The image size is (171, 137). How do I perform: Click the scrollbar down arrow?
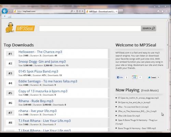168,130
